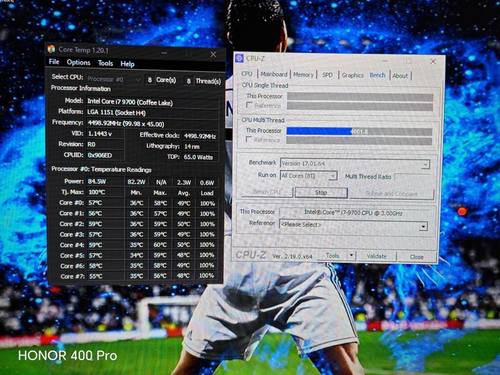Switch to the Graphics tab in CPU-Z
500x375 pixels.
353,75
